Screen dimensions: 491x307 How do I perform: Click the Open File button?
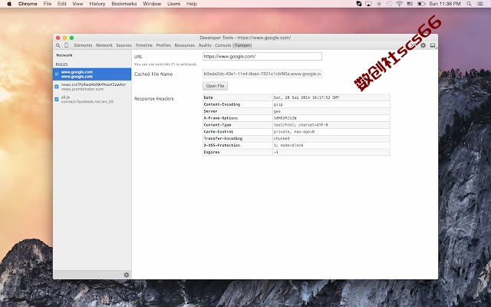(x=215, y=86)
